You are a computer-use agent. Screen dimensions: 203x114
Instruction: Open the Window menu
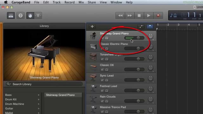click(x=116, y=2)
